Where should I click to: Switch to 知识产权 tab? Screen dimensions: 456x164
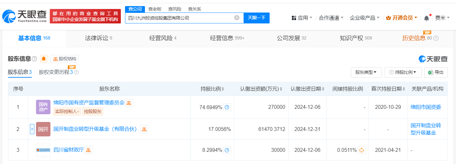pyautogui.click(x=356, y=38)
